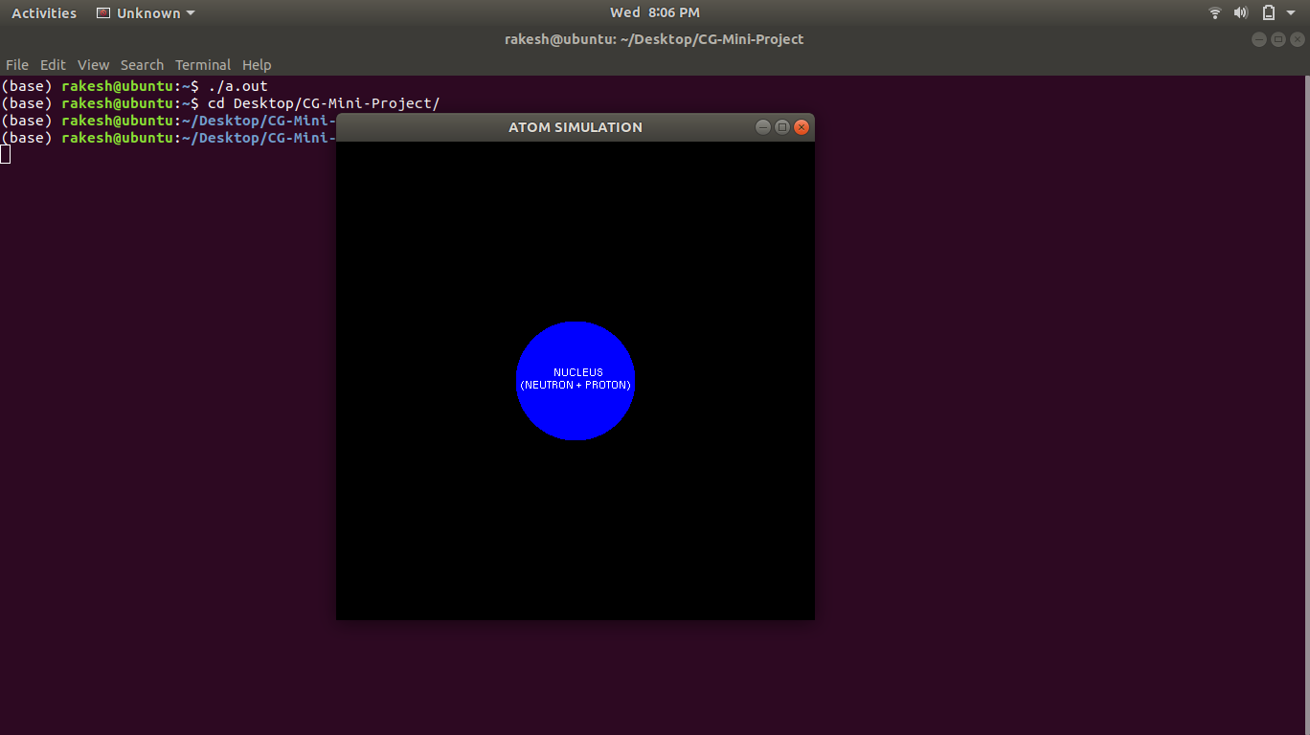Close the ATOM SIMULATION window
The image size is (1310, 735).
point(802,127)
